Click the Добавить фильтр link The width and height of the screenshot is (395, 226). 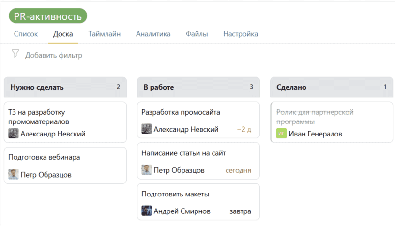coord(54,55)
